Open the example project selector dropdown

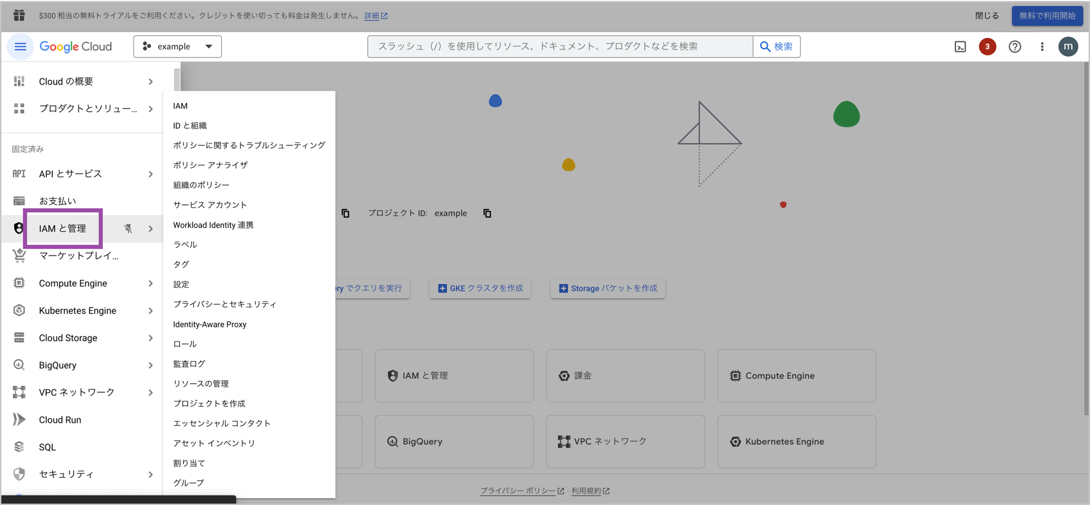[177, 47]
